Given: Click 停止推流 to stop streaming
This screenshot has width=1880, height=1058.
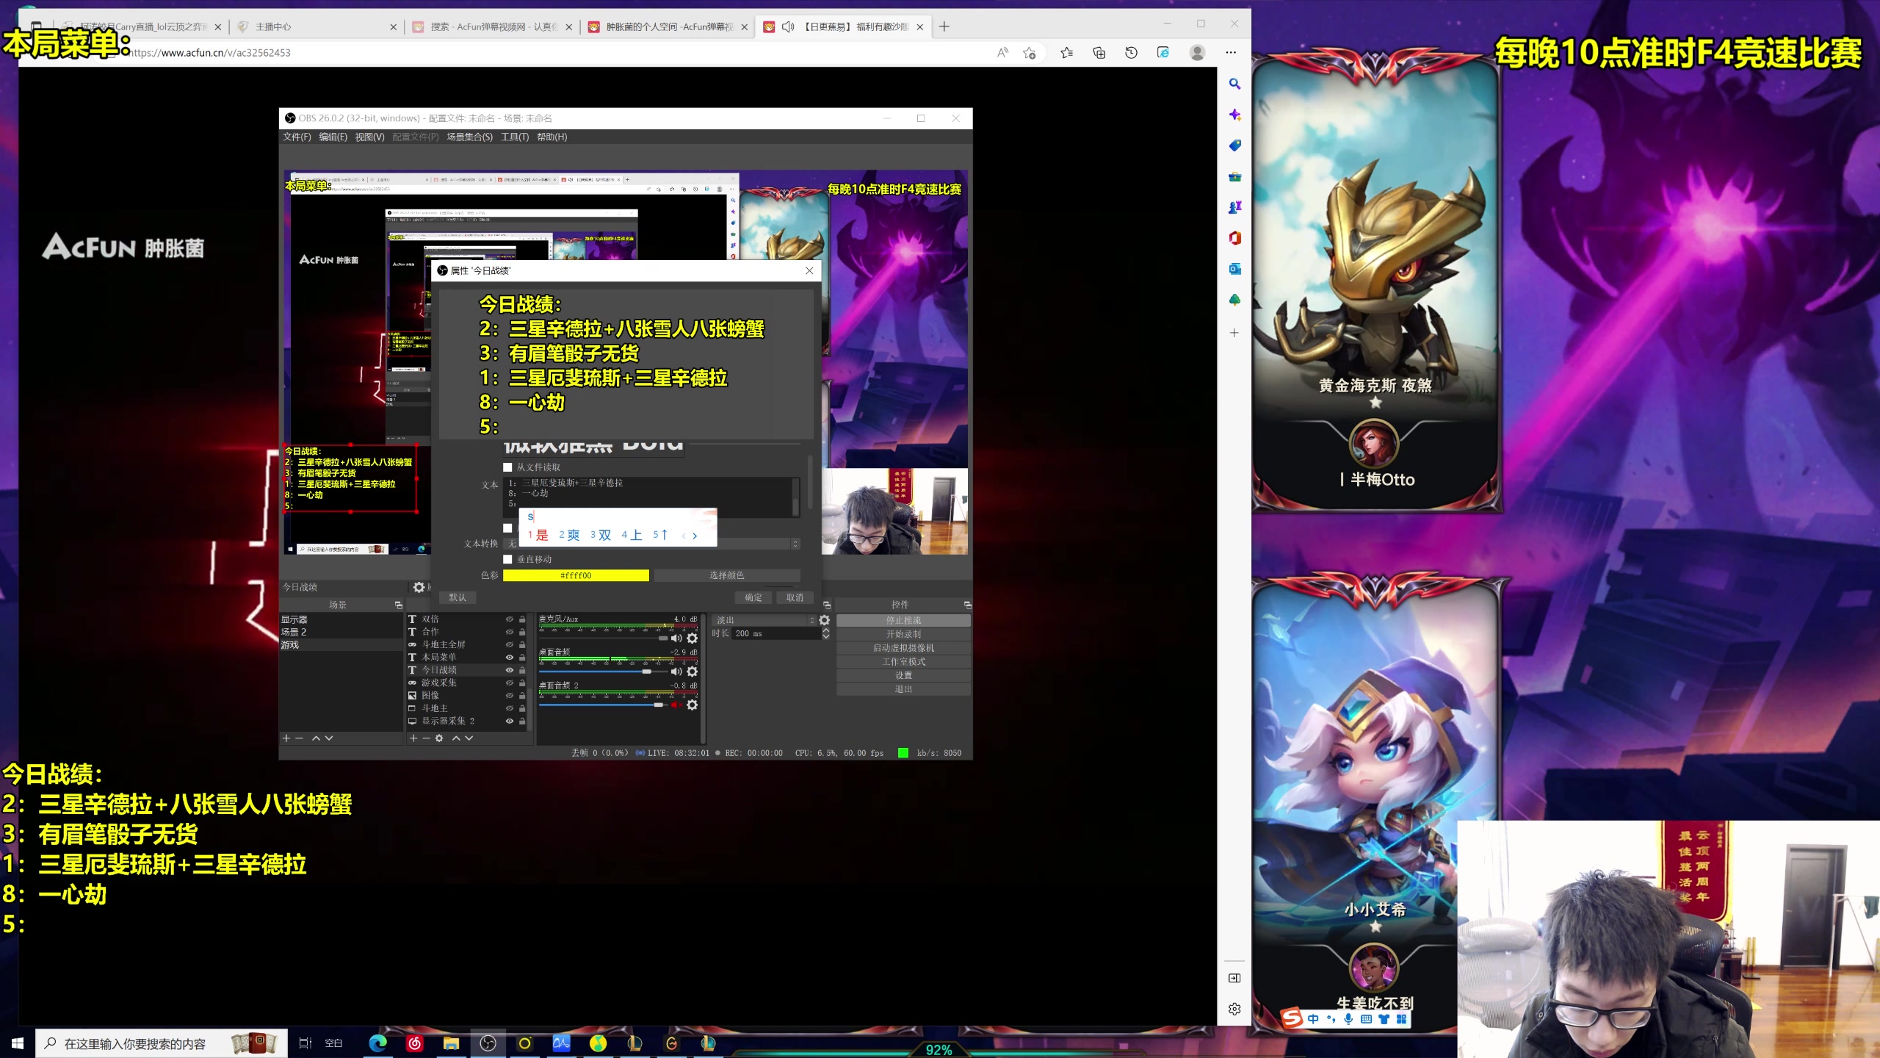Looking at the screenshot, I should click(903, 621).
